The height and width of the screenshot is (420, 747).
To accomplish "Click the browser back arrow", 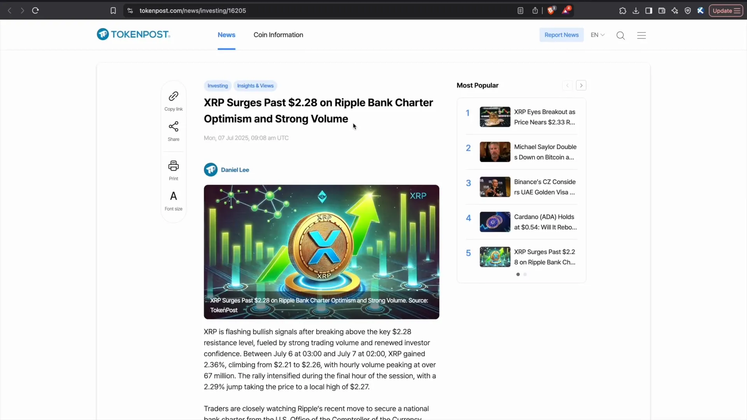I will click(x=10, y=10).
